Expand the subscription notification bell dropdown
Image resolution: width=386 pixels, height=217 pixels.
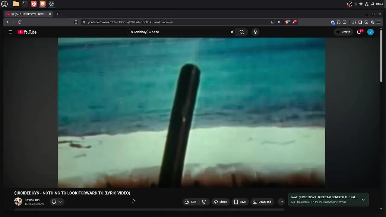coord(57,202)
